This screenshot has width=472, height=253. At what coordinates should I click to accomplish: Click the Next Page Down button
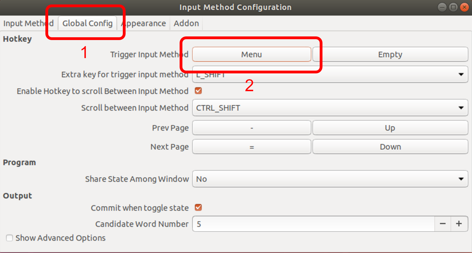[x=390, y=147]
